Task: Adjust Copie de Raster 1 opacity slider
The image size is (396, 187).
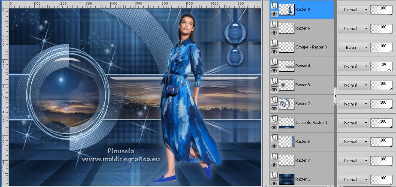Action: coord(381,123)
